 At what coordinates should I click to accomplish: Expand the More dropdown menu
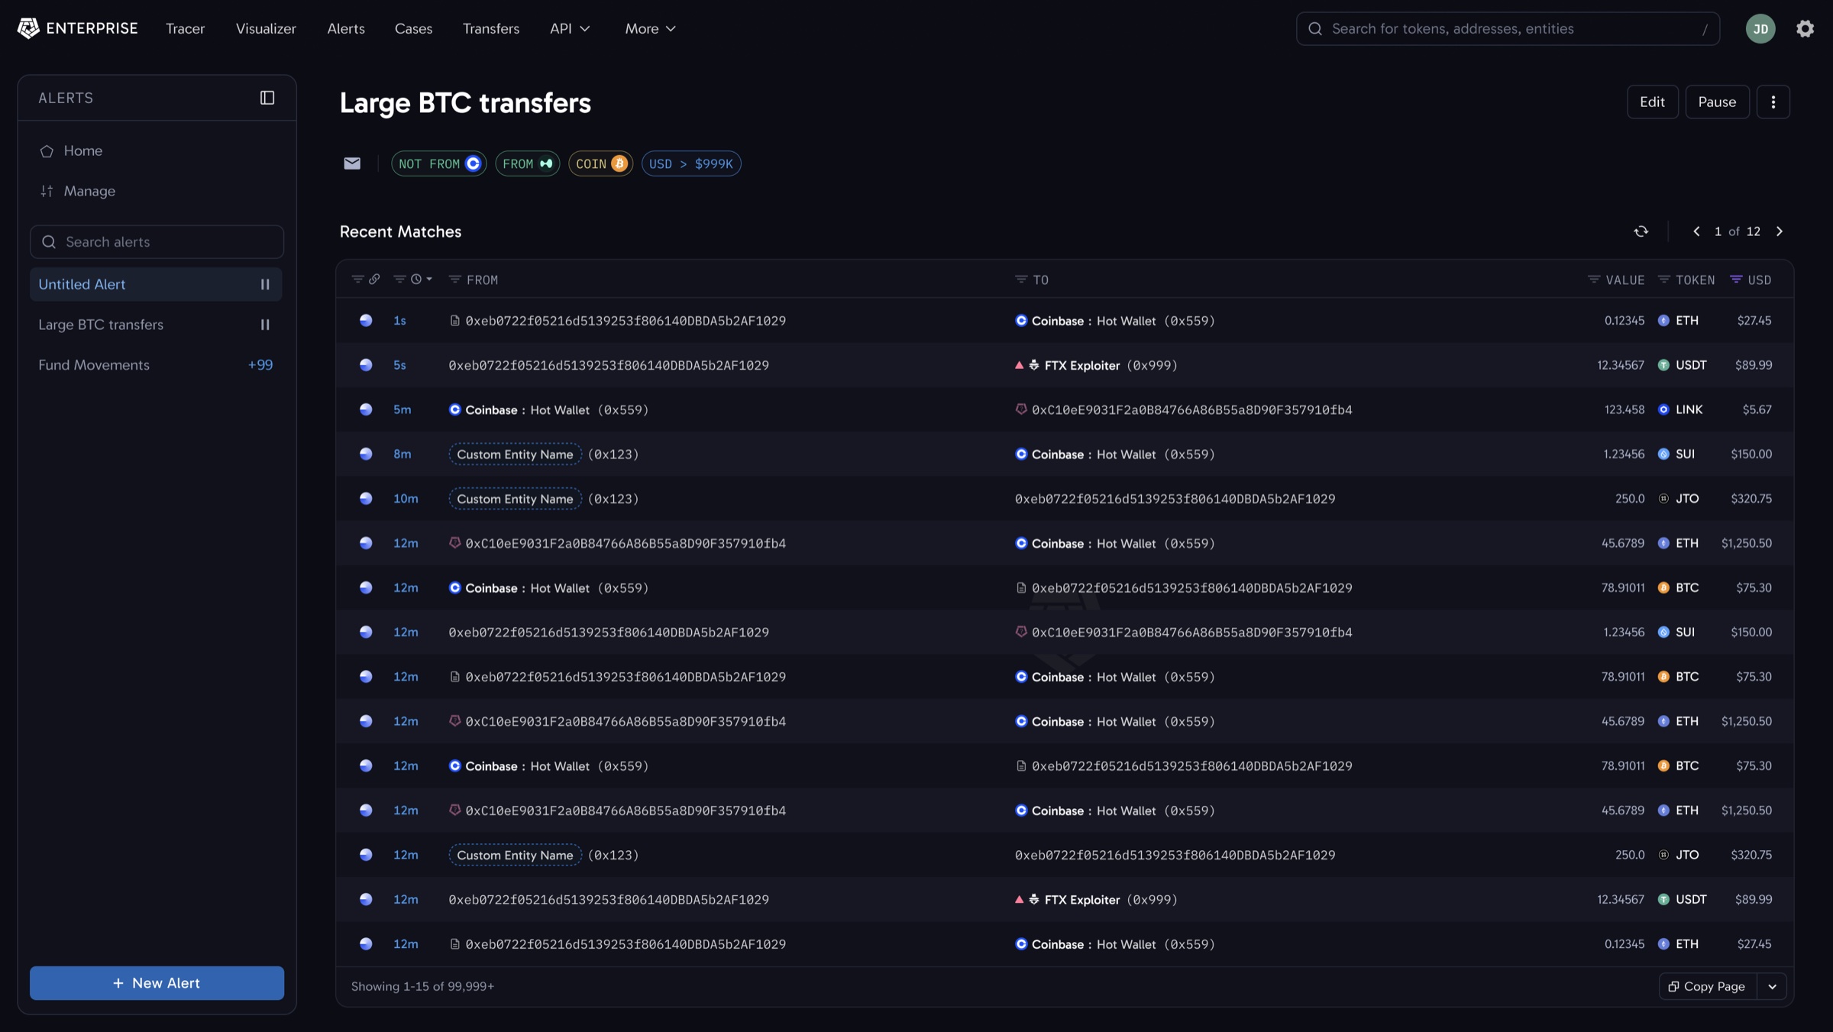(651, 28)
